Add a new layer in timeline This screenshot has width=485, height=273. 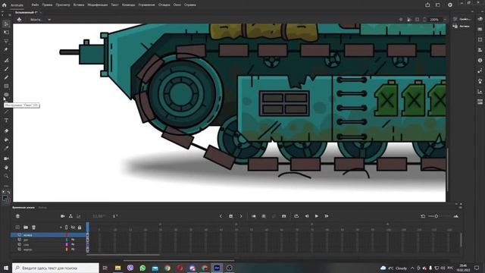tap(17, 227)
